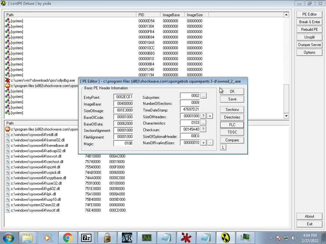The image size is (326, 244).
Task: Click the [system] icon with PID 00000D54
Action: click(8, 21)
